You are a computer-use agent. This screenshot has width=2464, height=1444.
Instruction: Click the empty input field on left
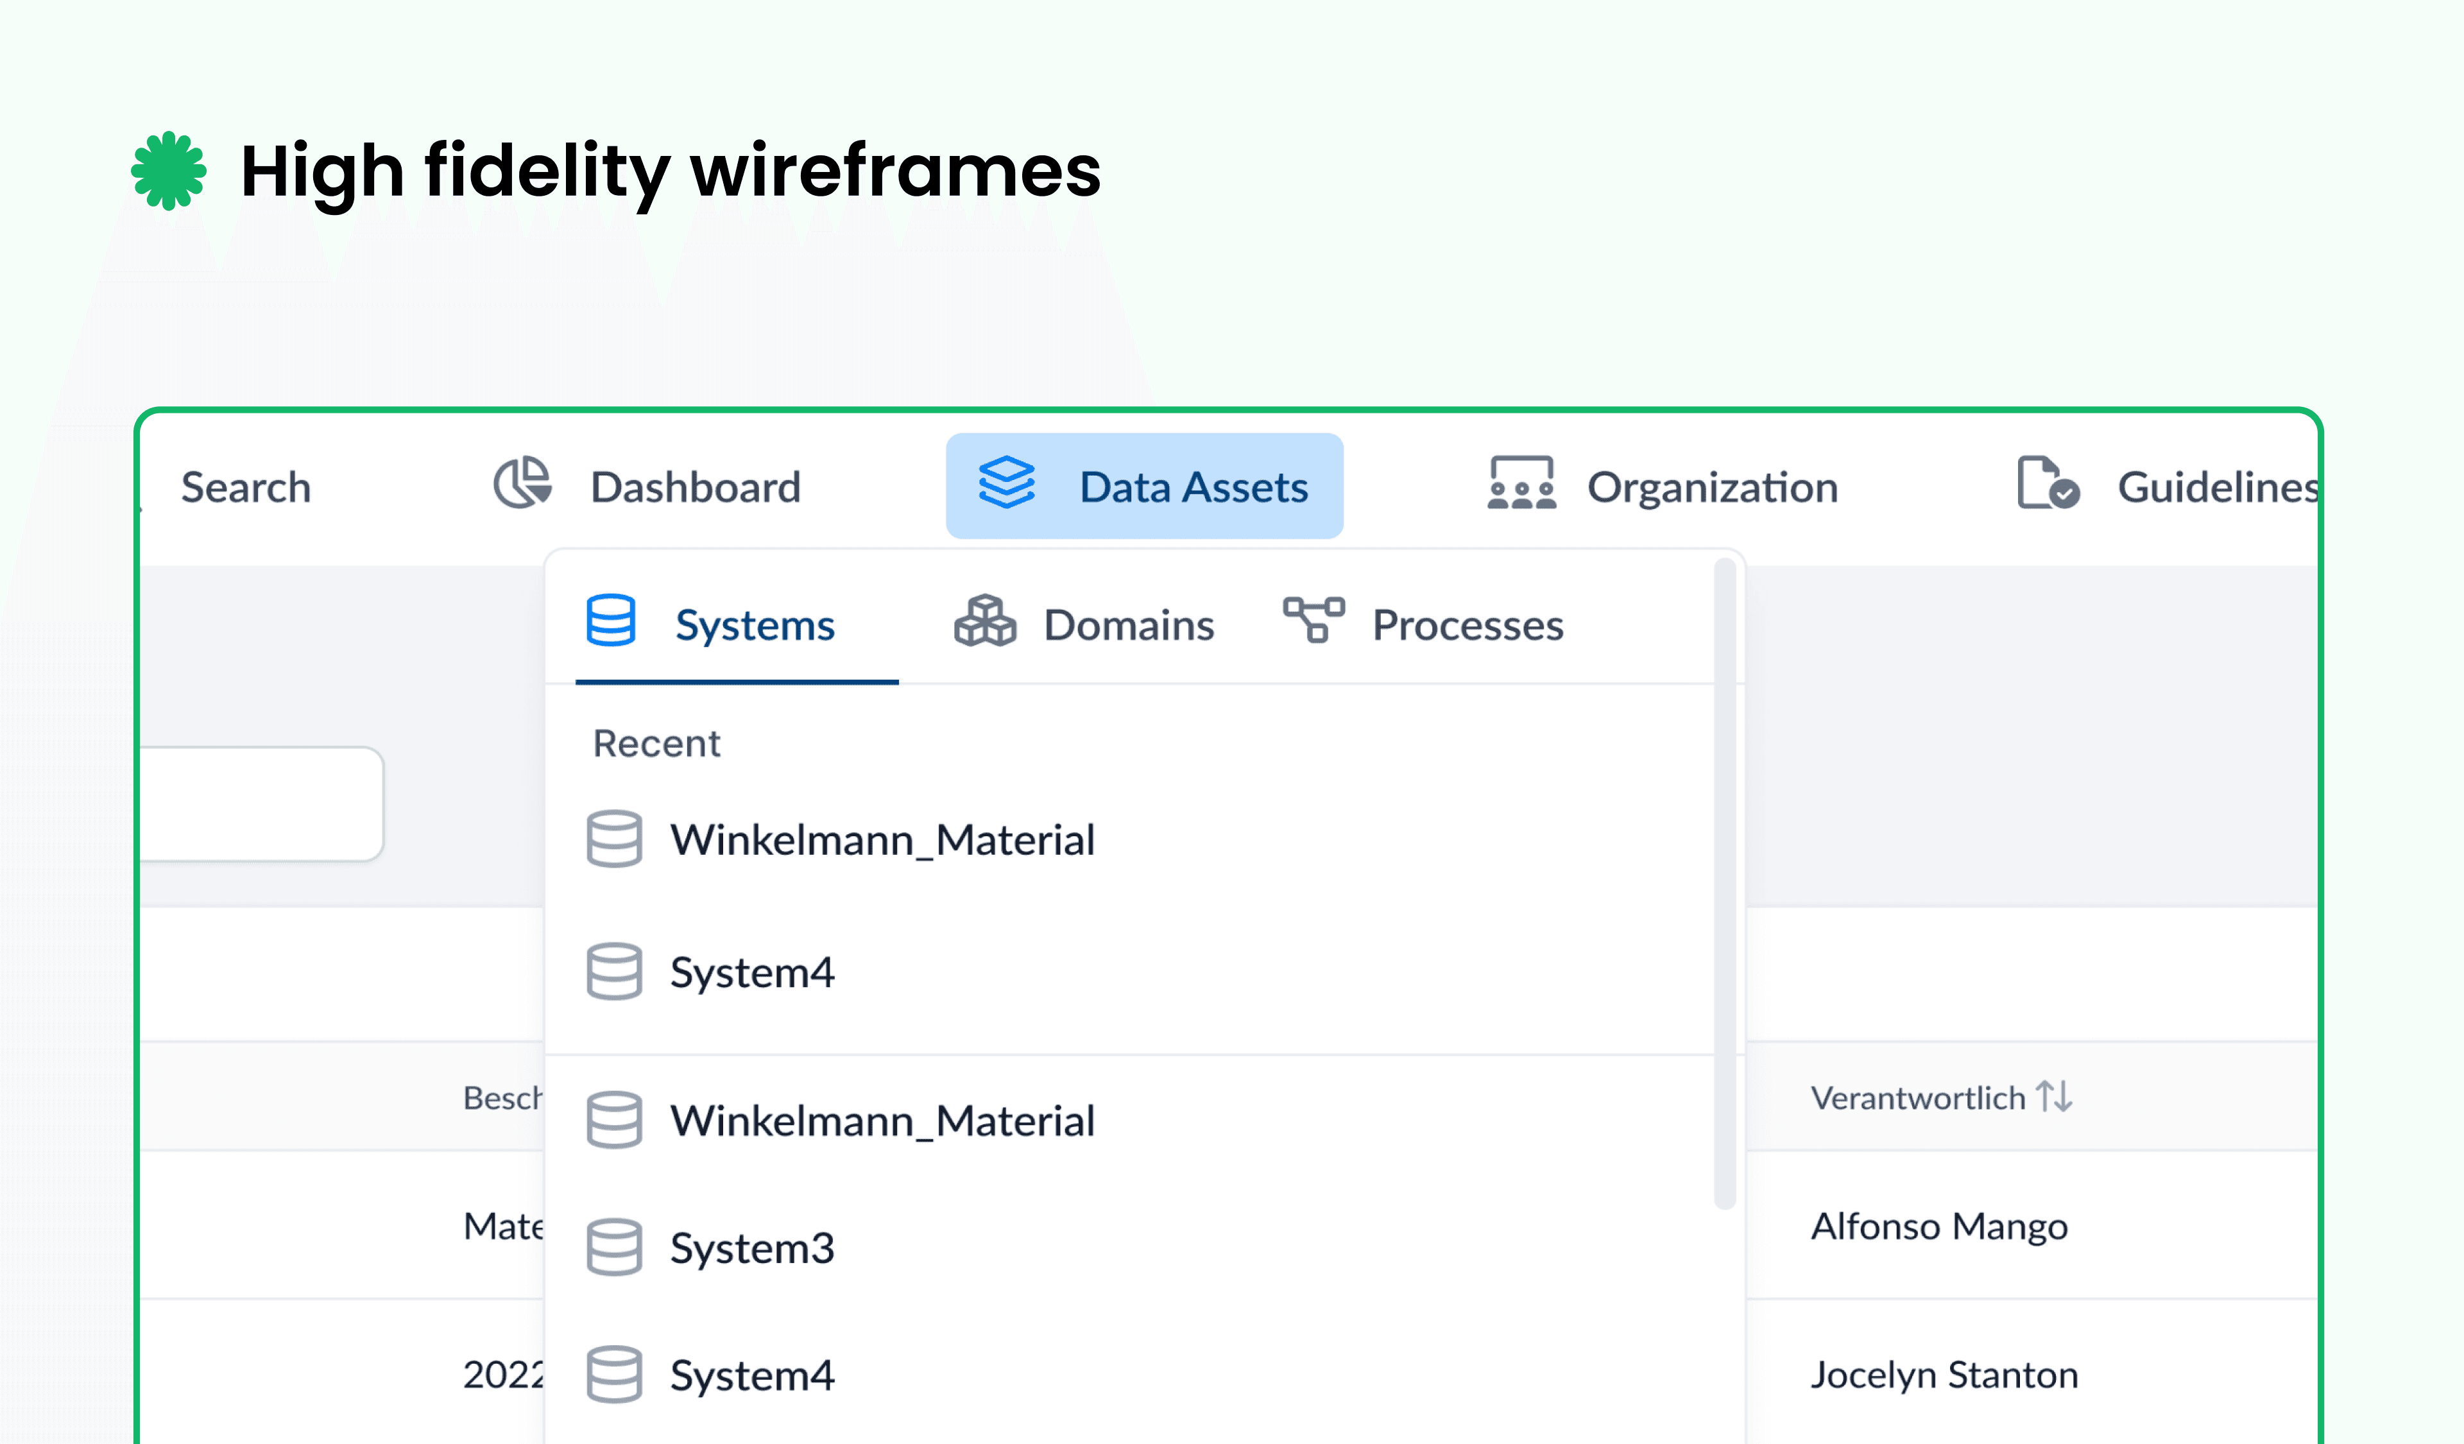click(x=260, y=804)
